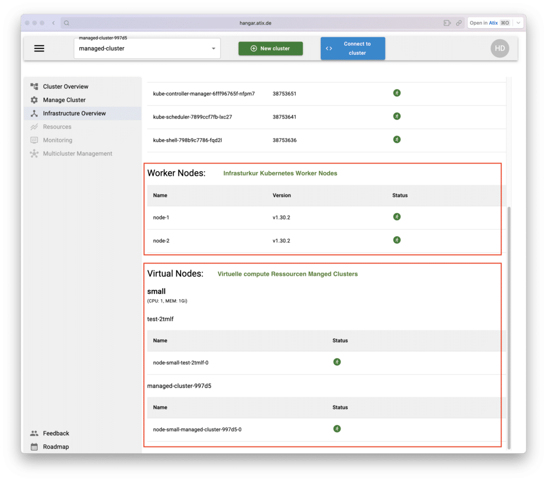Viewport: 547px width, 481px height.
Task: Select Manage Cluster in sidebar
Action: [64, 100]
